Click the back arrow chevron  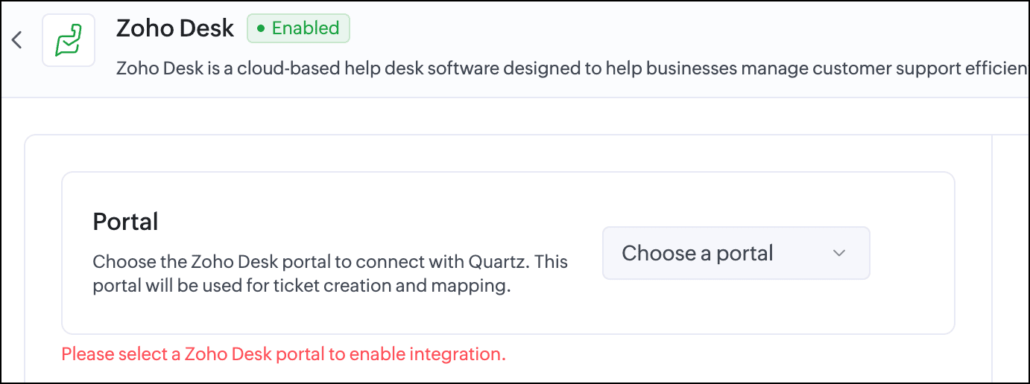coord(17,40)
